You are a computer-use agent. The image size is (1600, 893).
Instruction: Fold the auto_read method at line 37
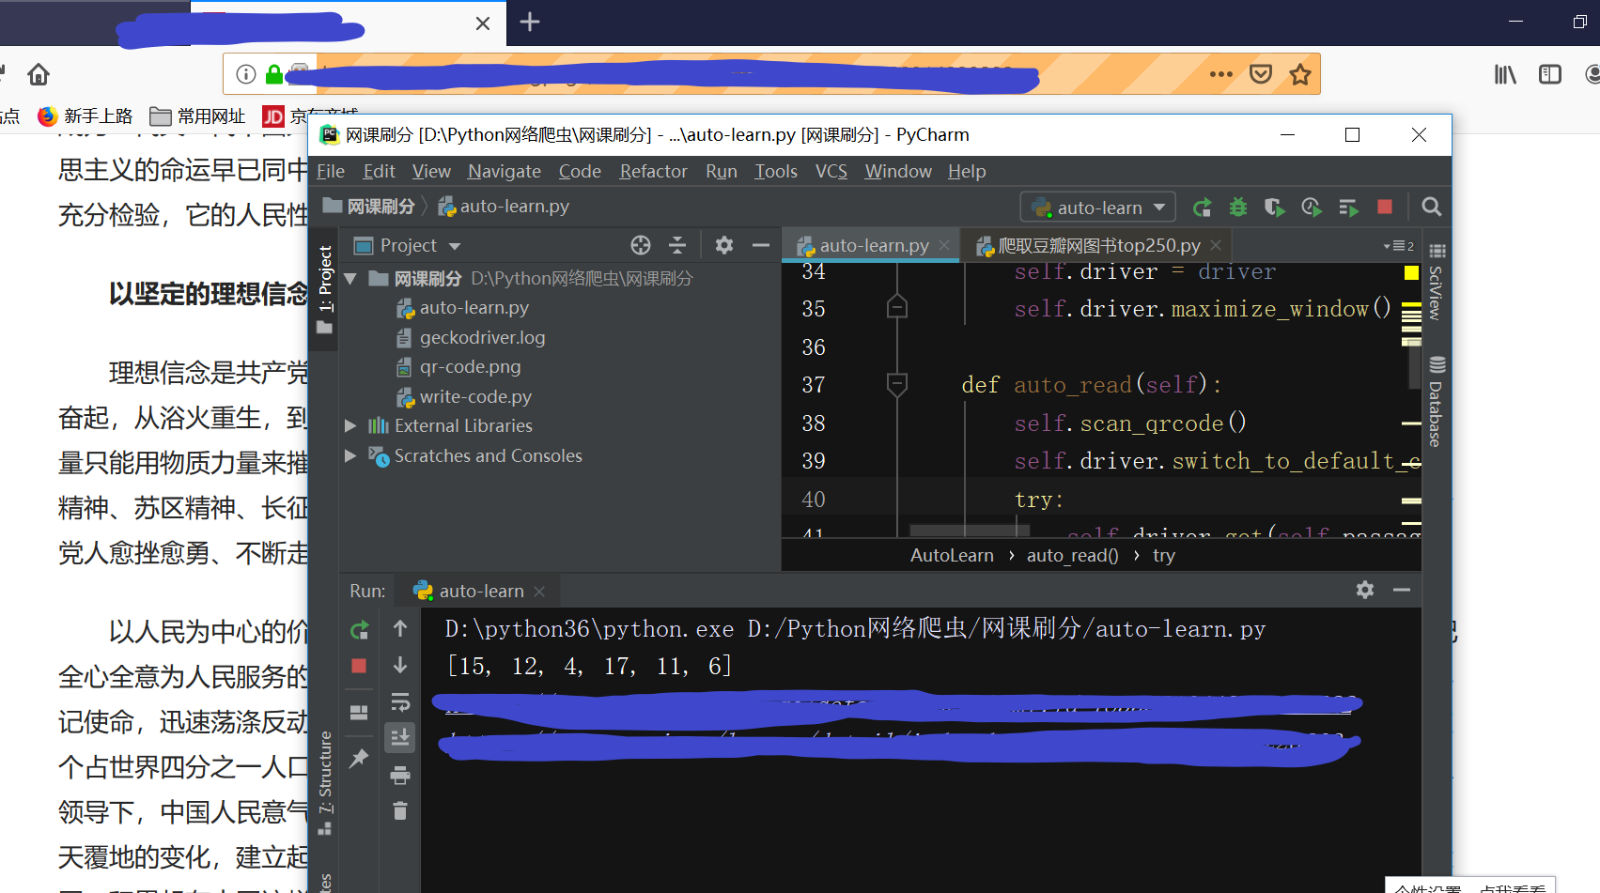pos(897,384)
